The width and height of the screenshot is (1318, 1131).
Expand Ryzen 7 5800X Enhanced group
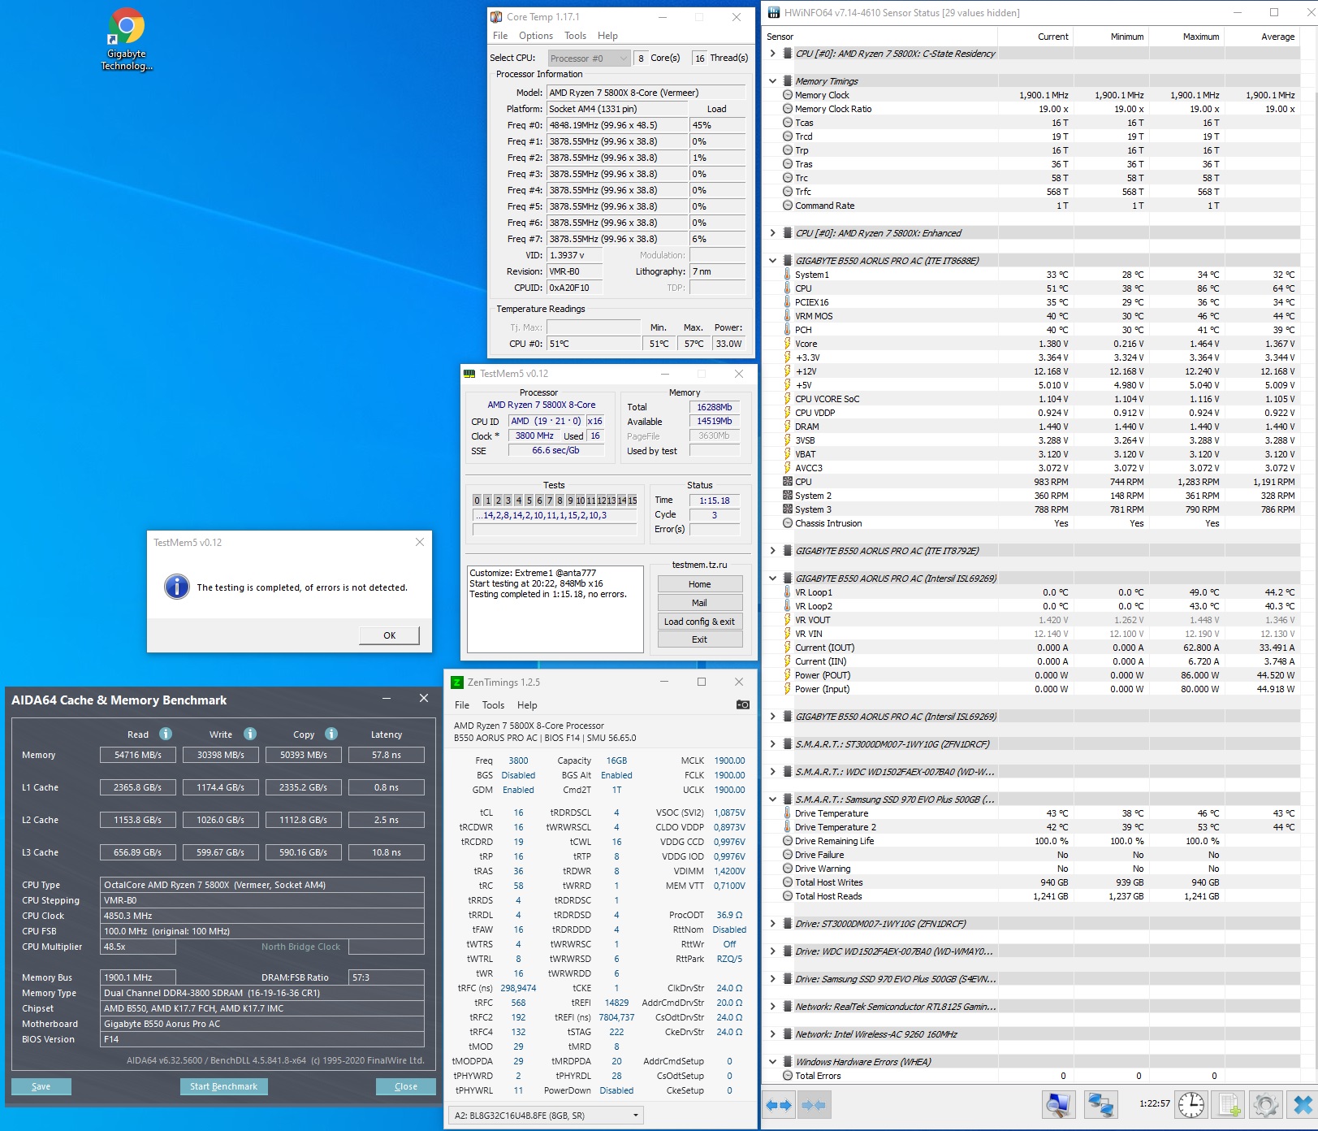tap(772, 233)
